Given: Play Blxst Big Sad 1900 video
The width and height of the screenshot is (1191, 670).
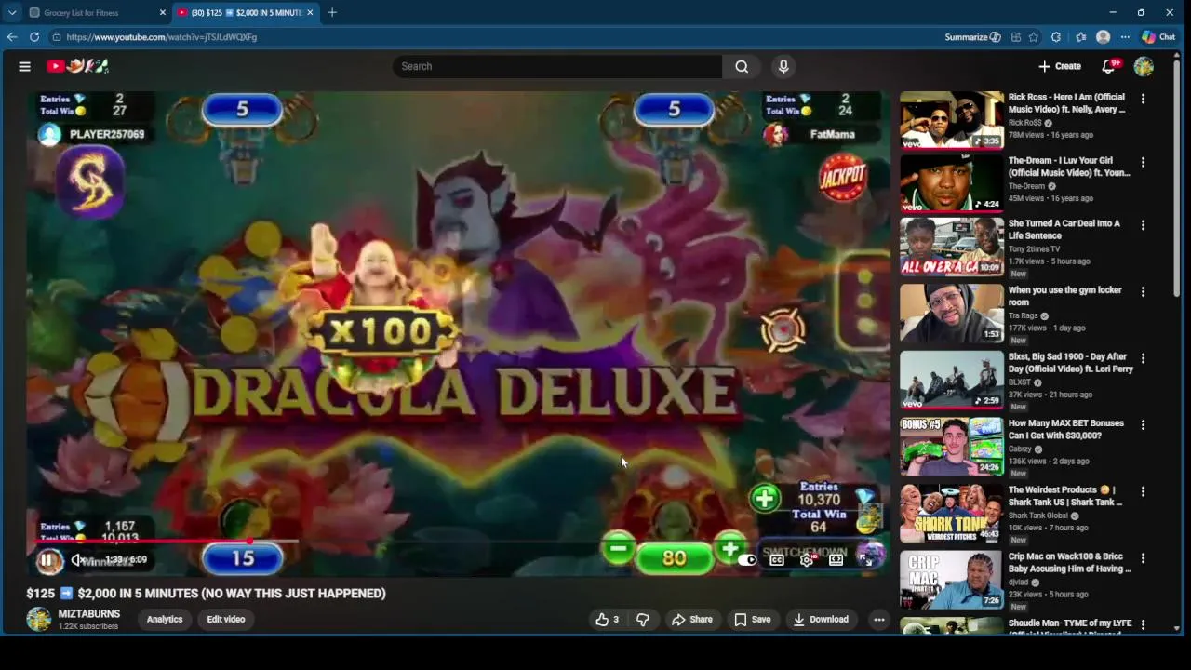Looking at the screenshot, I should pos(952,380).
